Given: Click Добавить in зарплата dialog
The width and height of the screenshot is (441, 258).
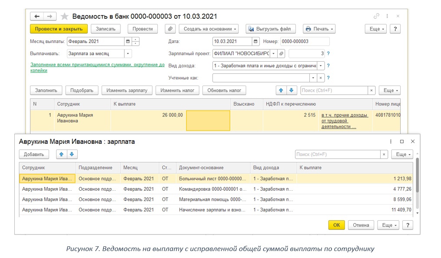Looking at the screenshot, I should tap(34, 154).
